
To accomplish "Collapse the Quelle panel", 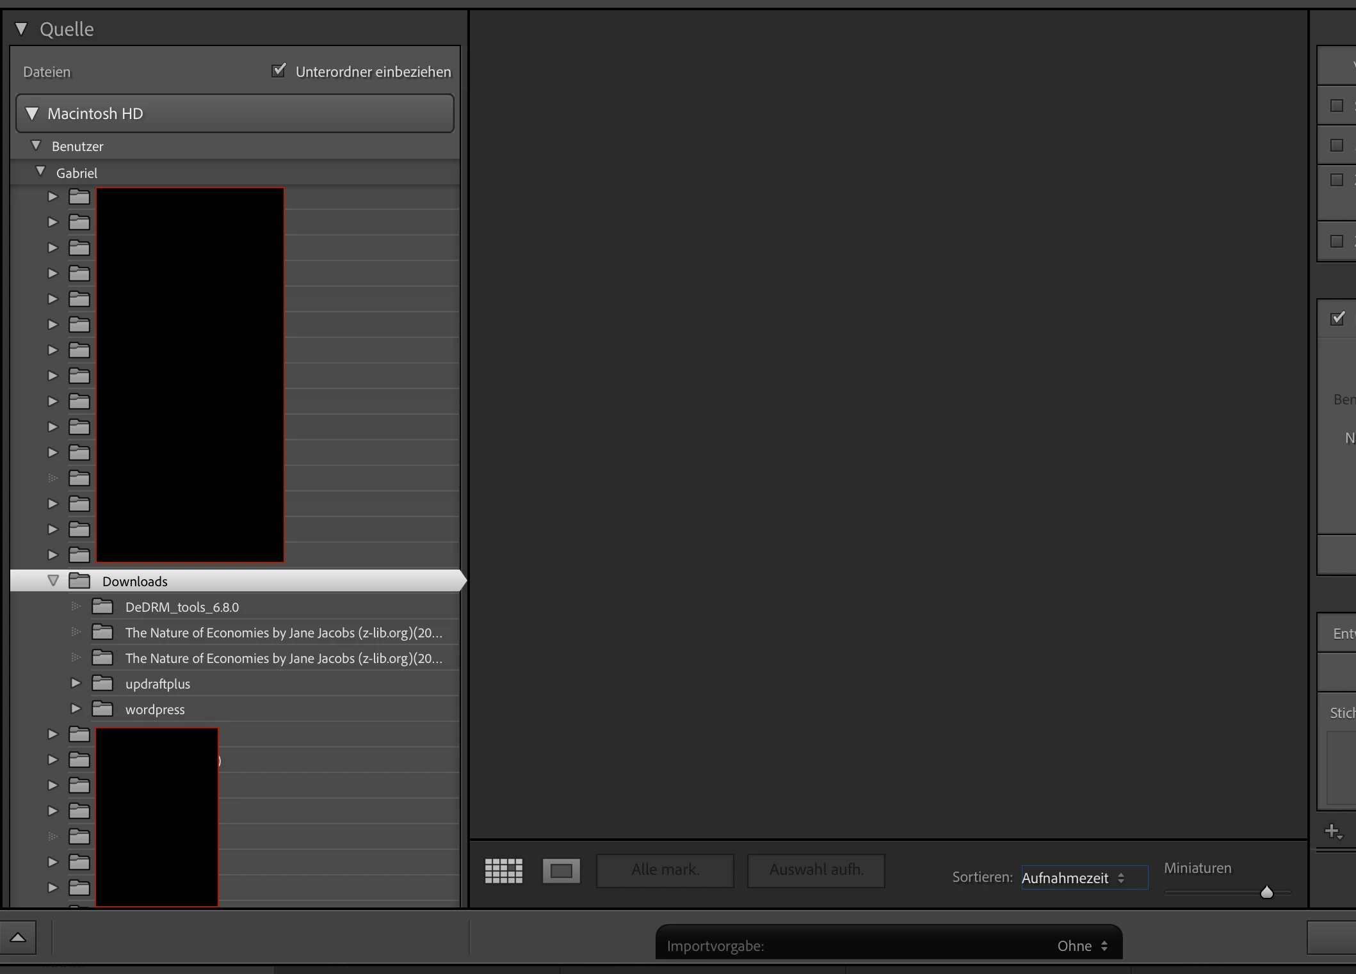I will pos(22,29).
